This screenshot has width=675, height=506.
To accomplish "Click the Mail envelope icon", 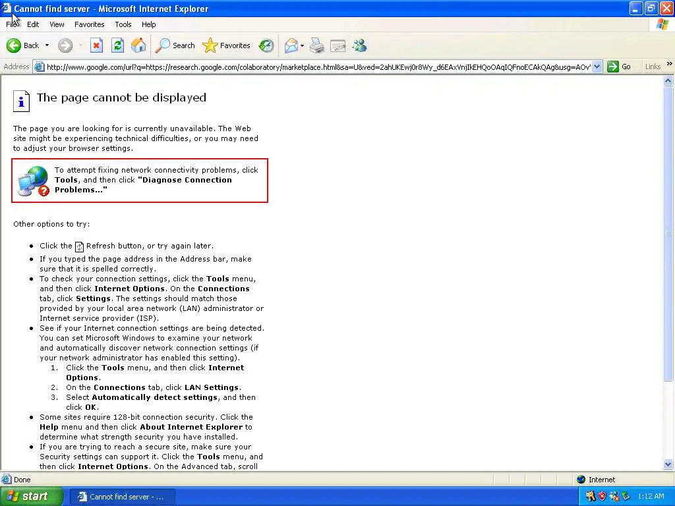I will [291, 45].
